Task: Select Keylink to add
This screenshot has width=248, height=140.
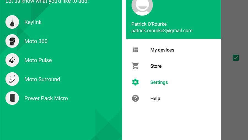Action: [33, 22]
